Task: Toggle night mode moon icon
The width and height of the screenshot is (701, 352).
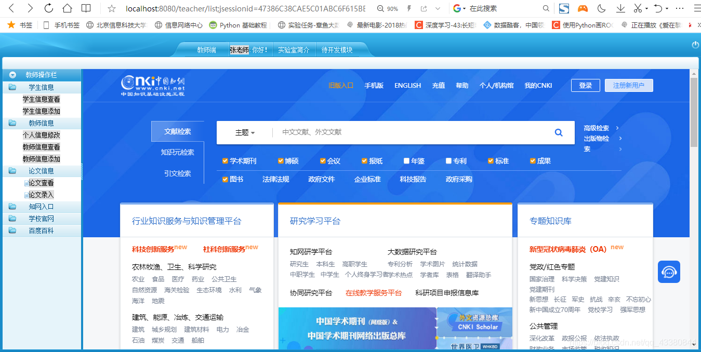Action: 602,8
